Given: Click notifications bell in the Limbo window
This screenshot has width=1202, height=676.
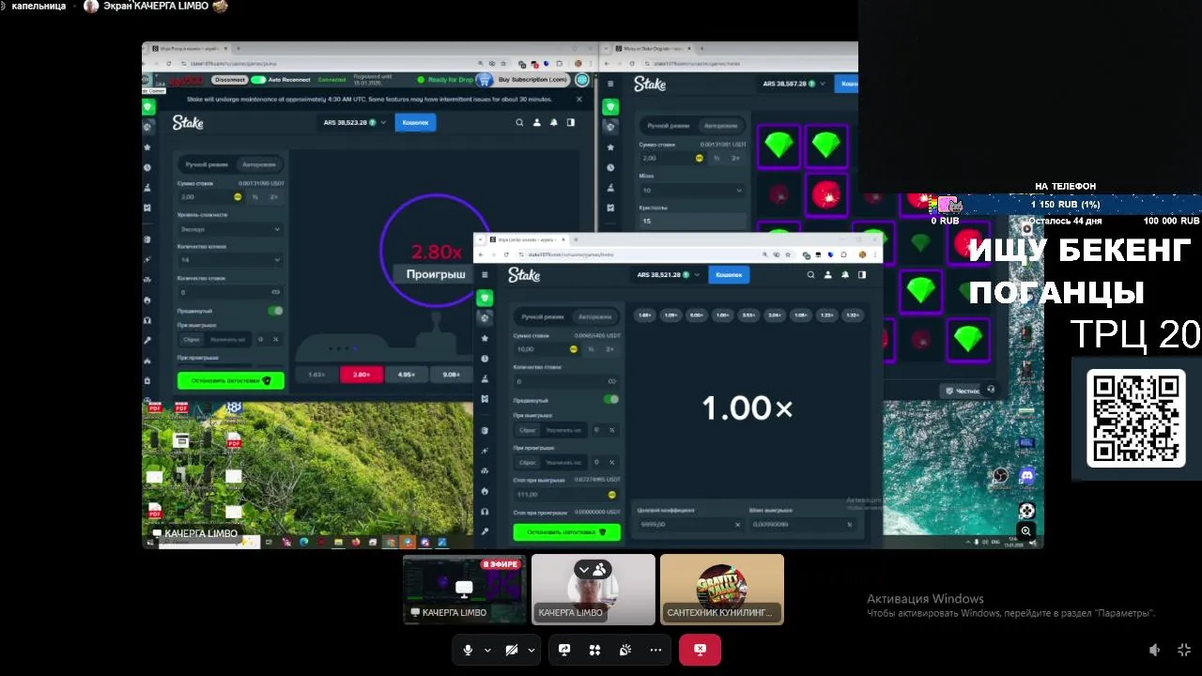Looking at the screenshot, I should point(844,275).
